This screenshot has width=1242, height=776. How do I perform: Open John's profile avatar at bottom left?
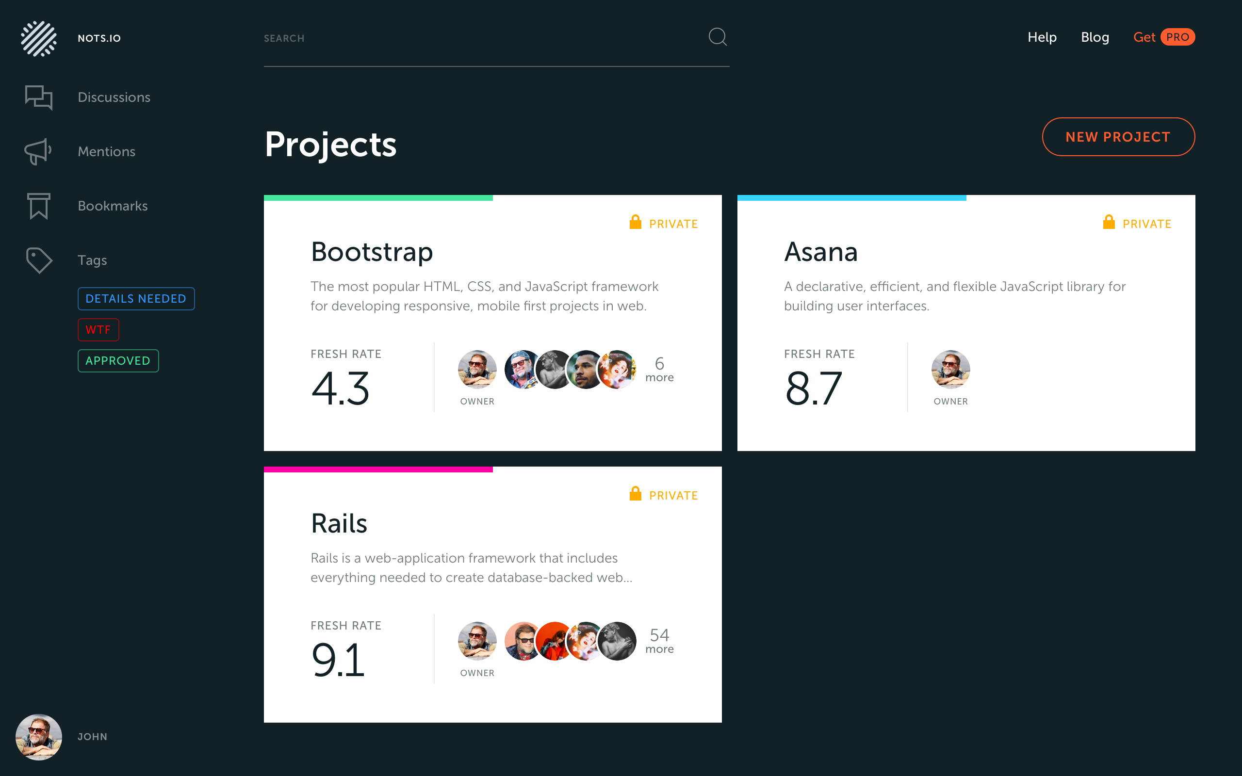[x=38, y=737]
